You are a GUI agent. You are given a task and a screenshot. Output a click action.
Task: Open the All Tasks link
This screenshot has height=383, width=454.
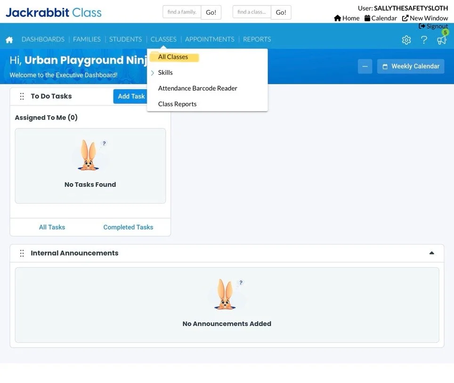52,227
